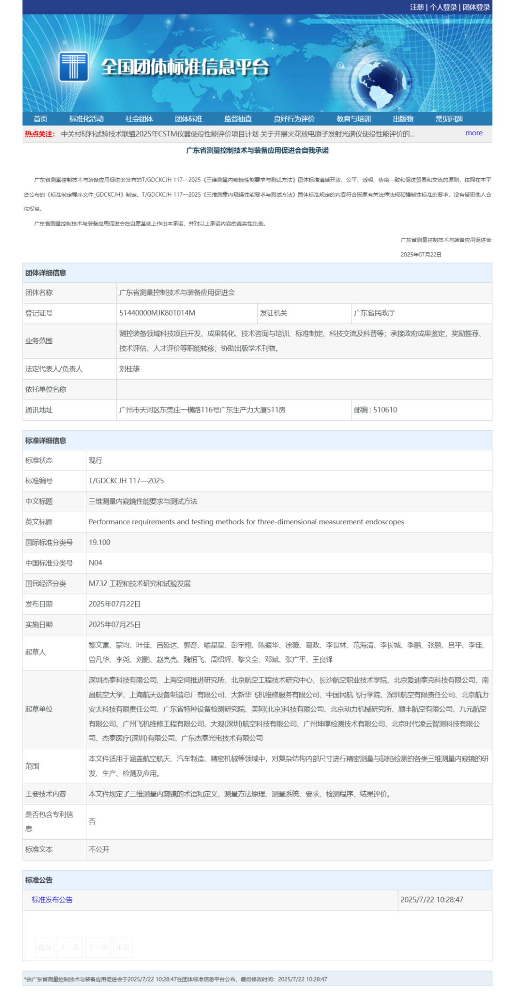Click the pagination 首页 button at bottom
This screenshot has width=509, height=995.
click(x=45, y=947)
